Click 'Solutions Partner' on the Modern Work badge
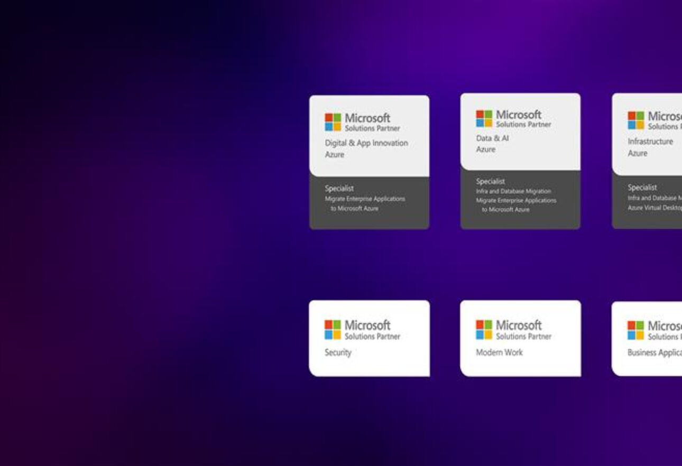 [x=524, y=337]
